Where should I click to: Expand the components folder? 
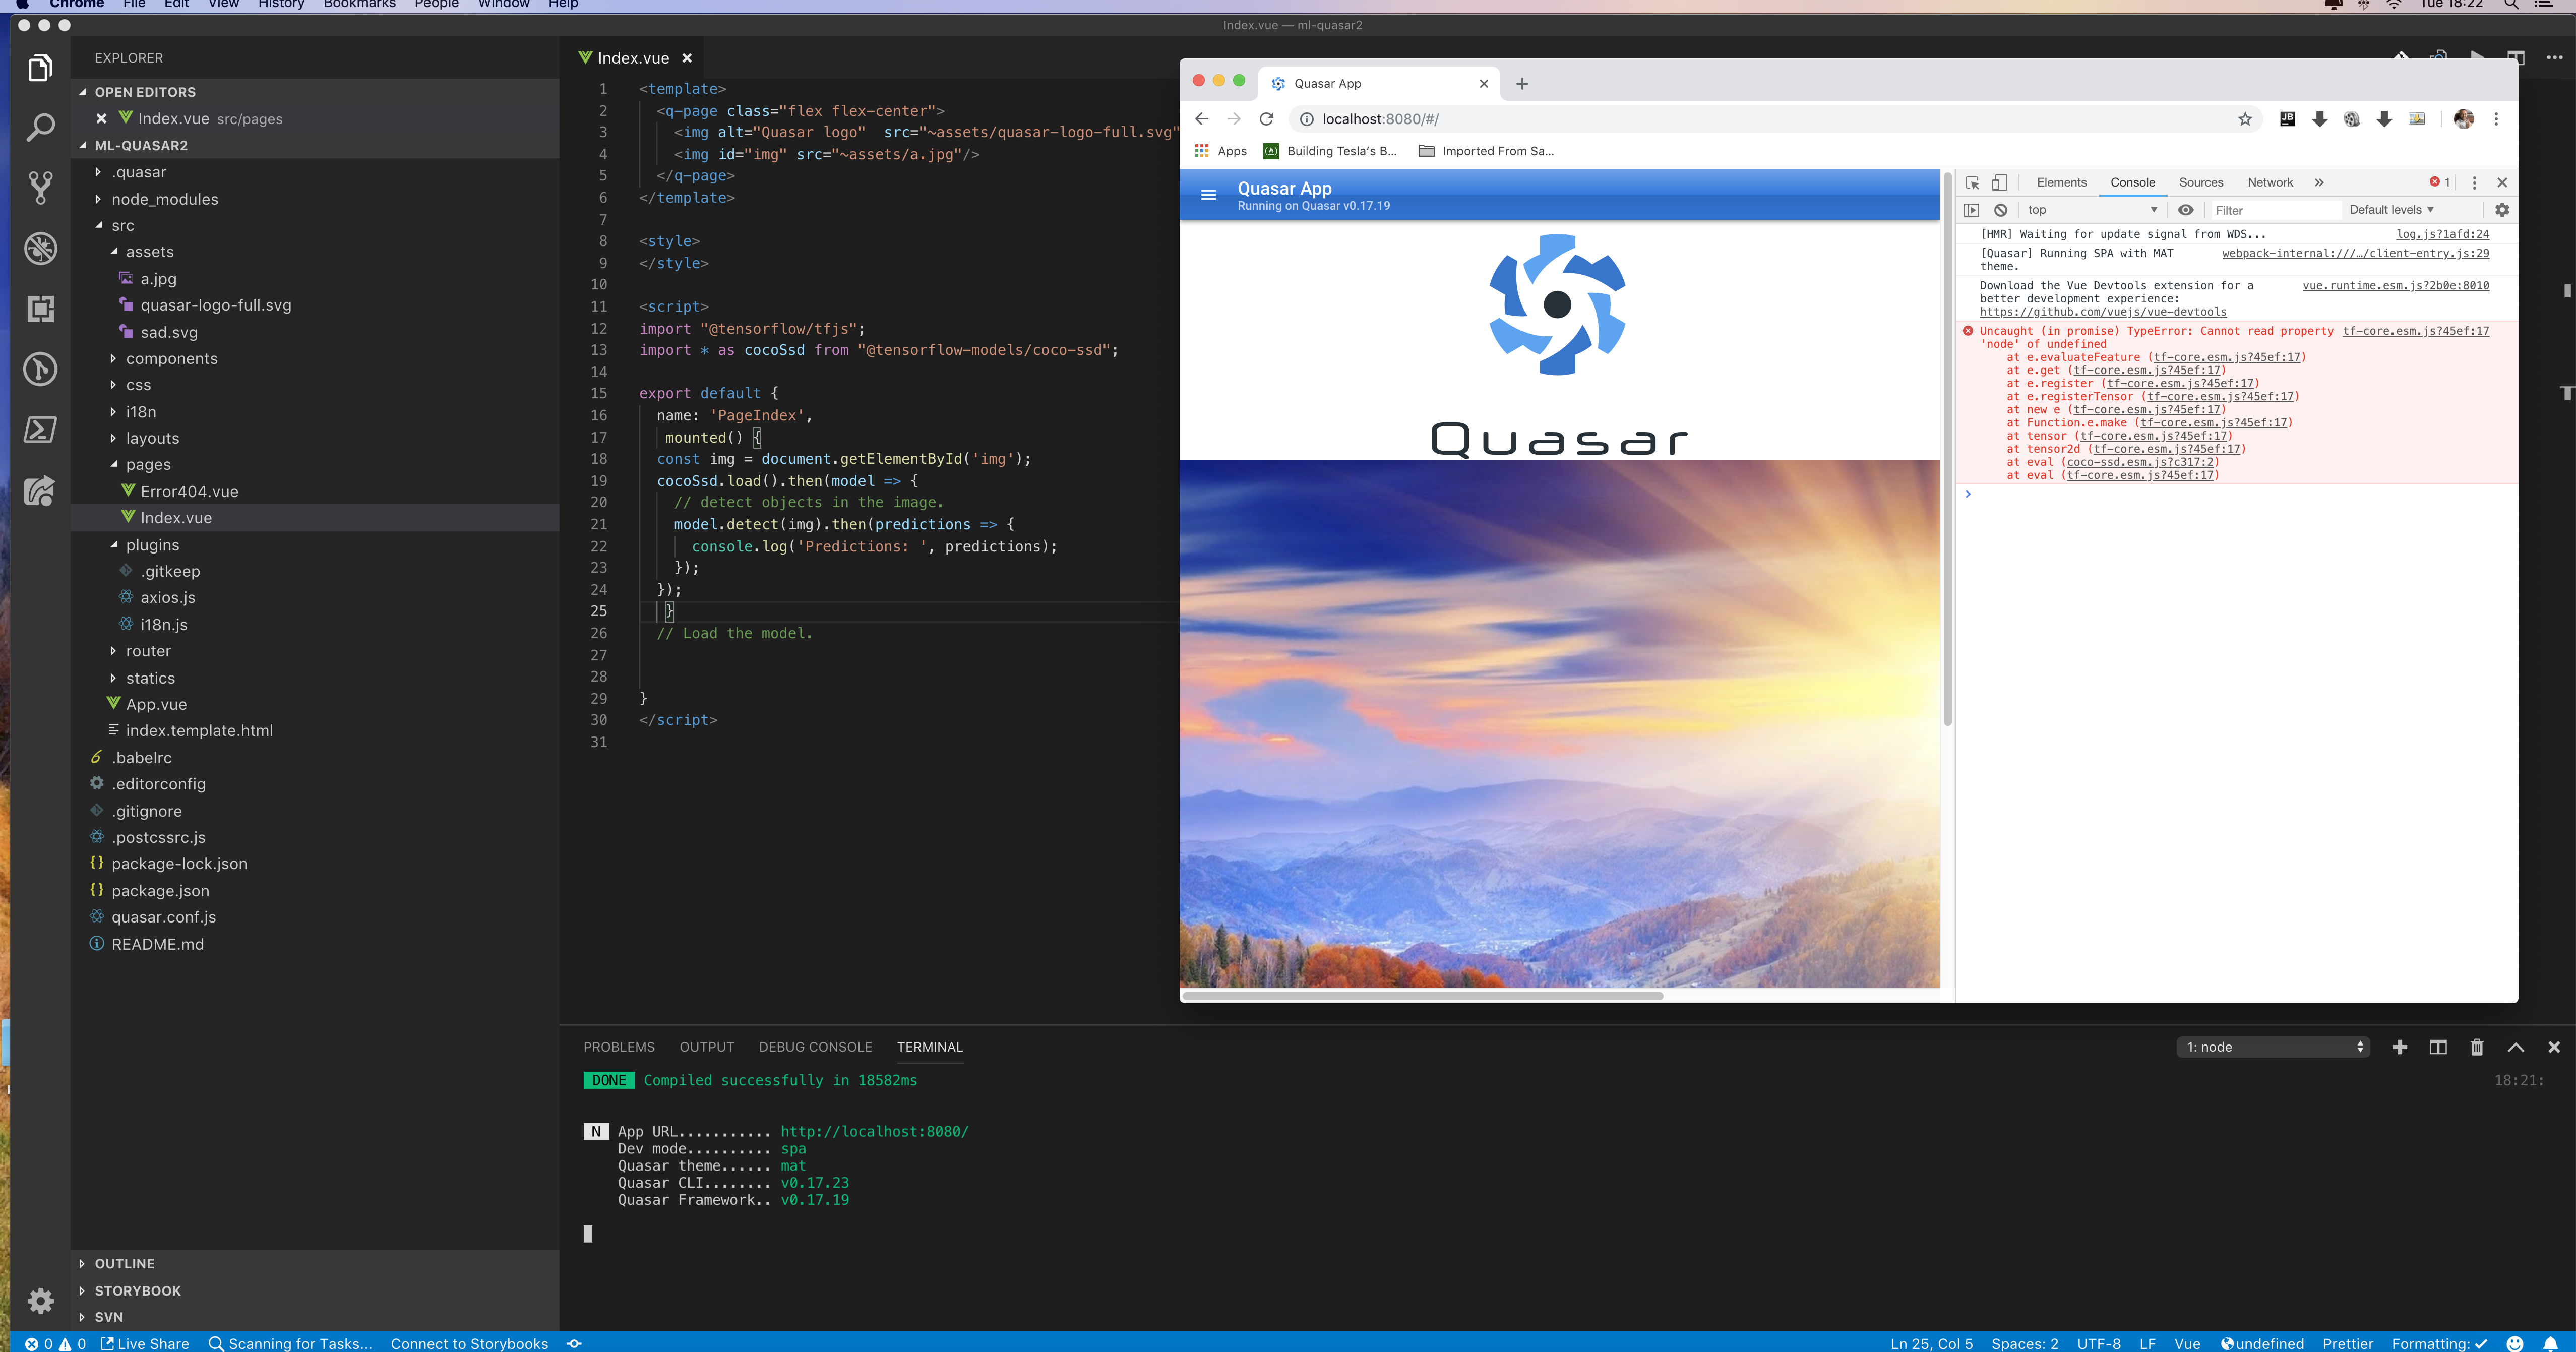coord(171,358)
